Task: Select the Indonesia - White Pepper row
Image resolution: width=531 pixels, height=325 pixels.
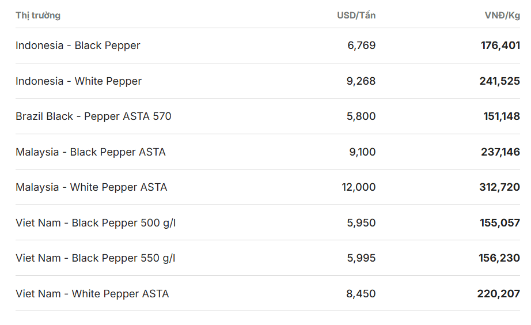Action: coord(268,81)
